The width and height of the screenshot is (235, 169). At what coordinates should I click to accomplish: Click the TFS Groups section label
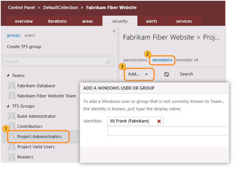(x=23, y=106)
